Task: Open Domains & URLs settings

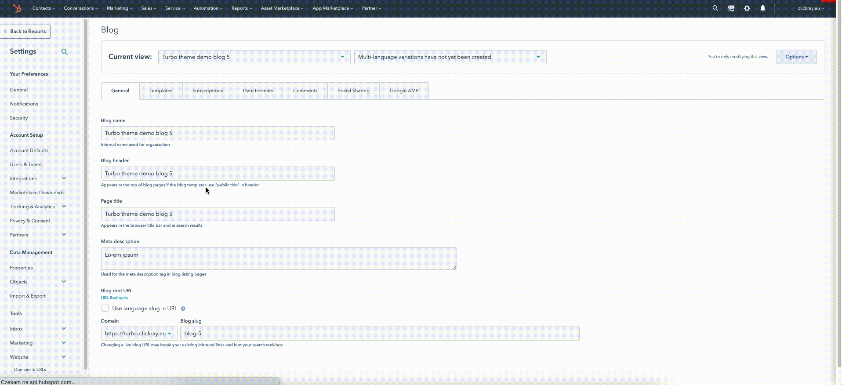Action: click(30, 370)
